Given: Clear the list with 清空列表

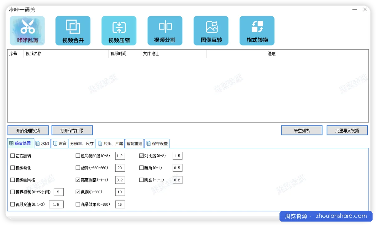Looking at the screenshot, I should tap(302, 130).
